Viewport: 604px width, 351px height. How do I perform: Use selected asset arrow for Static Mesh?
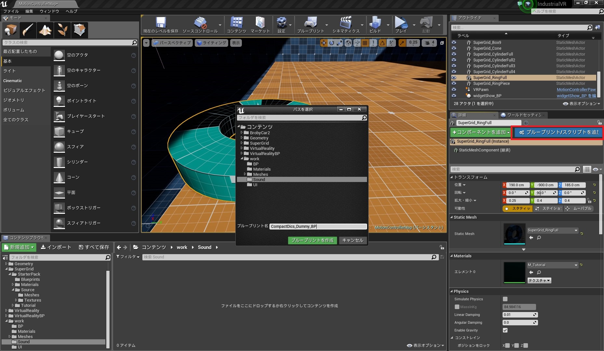point(531,238)
